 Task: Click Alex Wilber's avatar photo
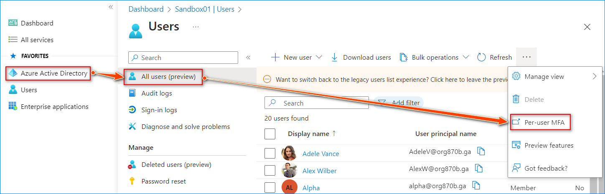coord(290,170)
